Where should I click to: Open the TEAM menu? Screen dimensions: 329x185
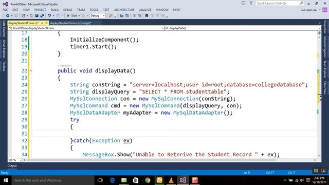pyautogui.click(x=81, y=10)
